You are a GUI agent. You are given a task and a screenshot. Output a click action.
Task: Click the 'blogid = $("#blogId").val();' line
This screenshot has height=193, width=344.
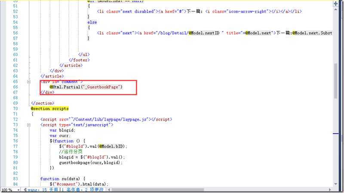click(x=92, y=157)
